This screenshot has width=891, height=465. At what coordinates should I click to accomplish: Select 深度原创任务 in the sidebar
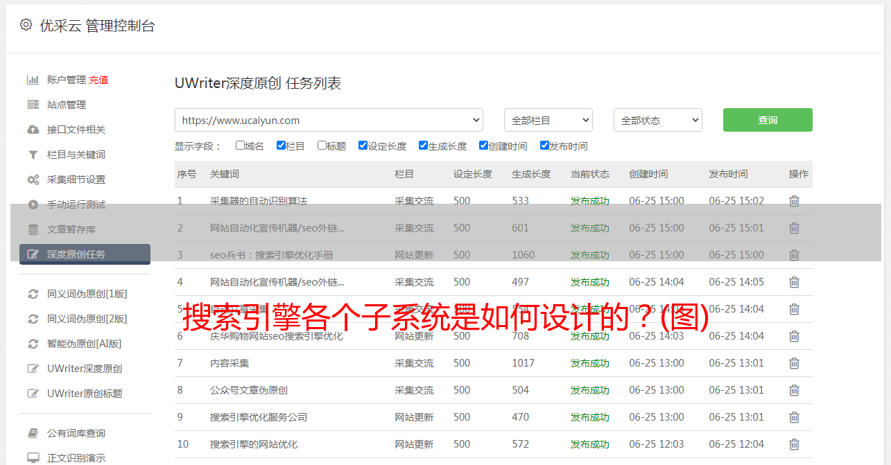pos(85,254)
